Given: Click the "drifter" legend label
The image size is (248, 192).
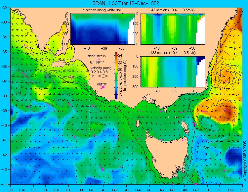Looking at the screenshot, I should (x=102, y=84).
